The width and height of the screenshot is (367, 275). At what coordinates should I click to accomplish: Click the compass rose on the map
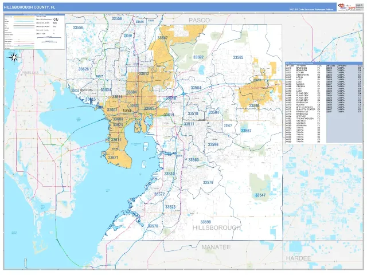(x=14, y=57)
